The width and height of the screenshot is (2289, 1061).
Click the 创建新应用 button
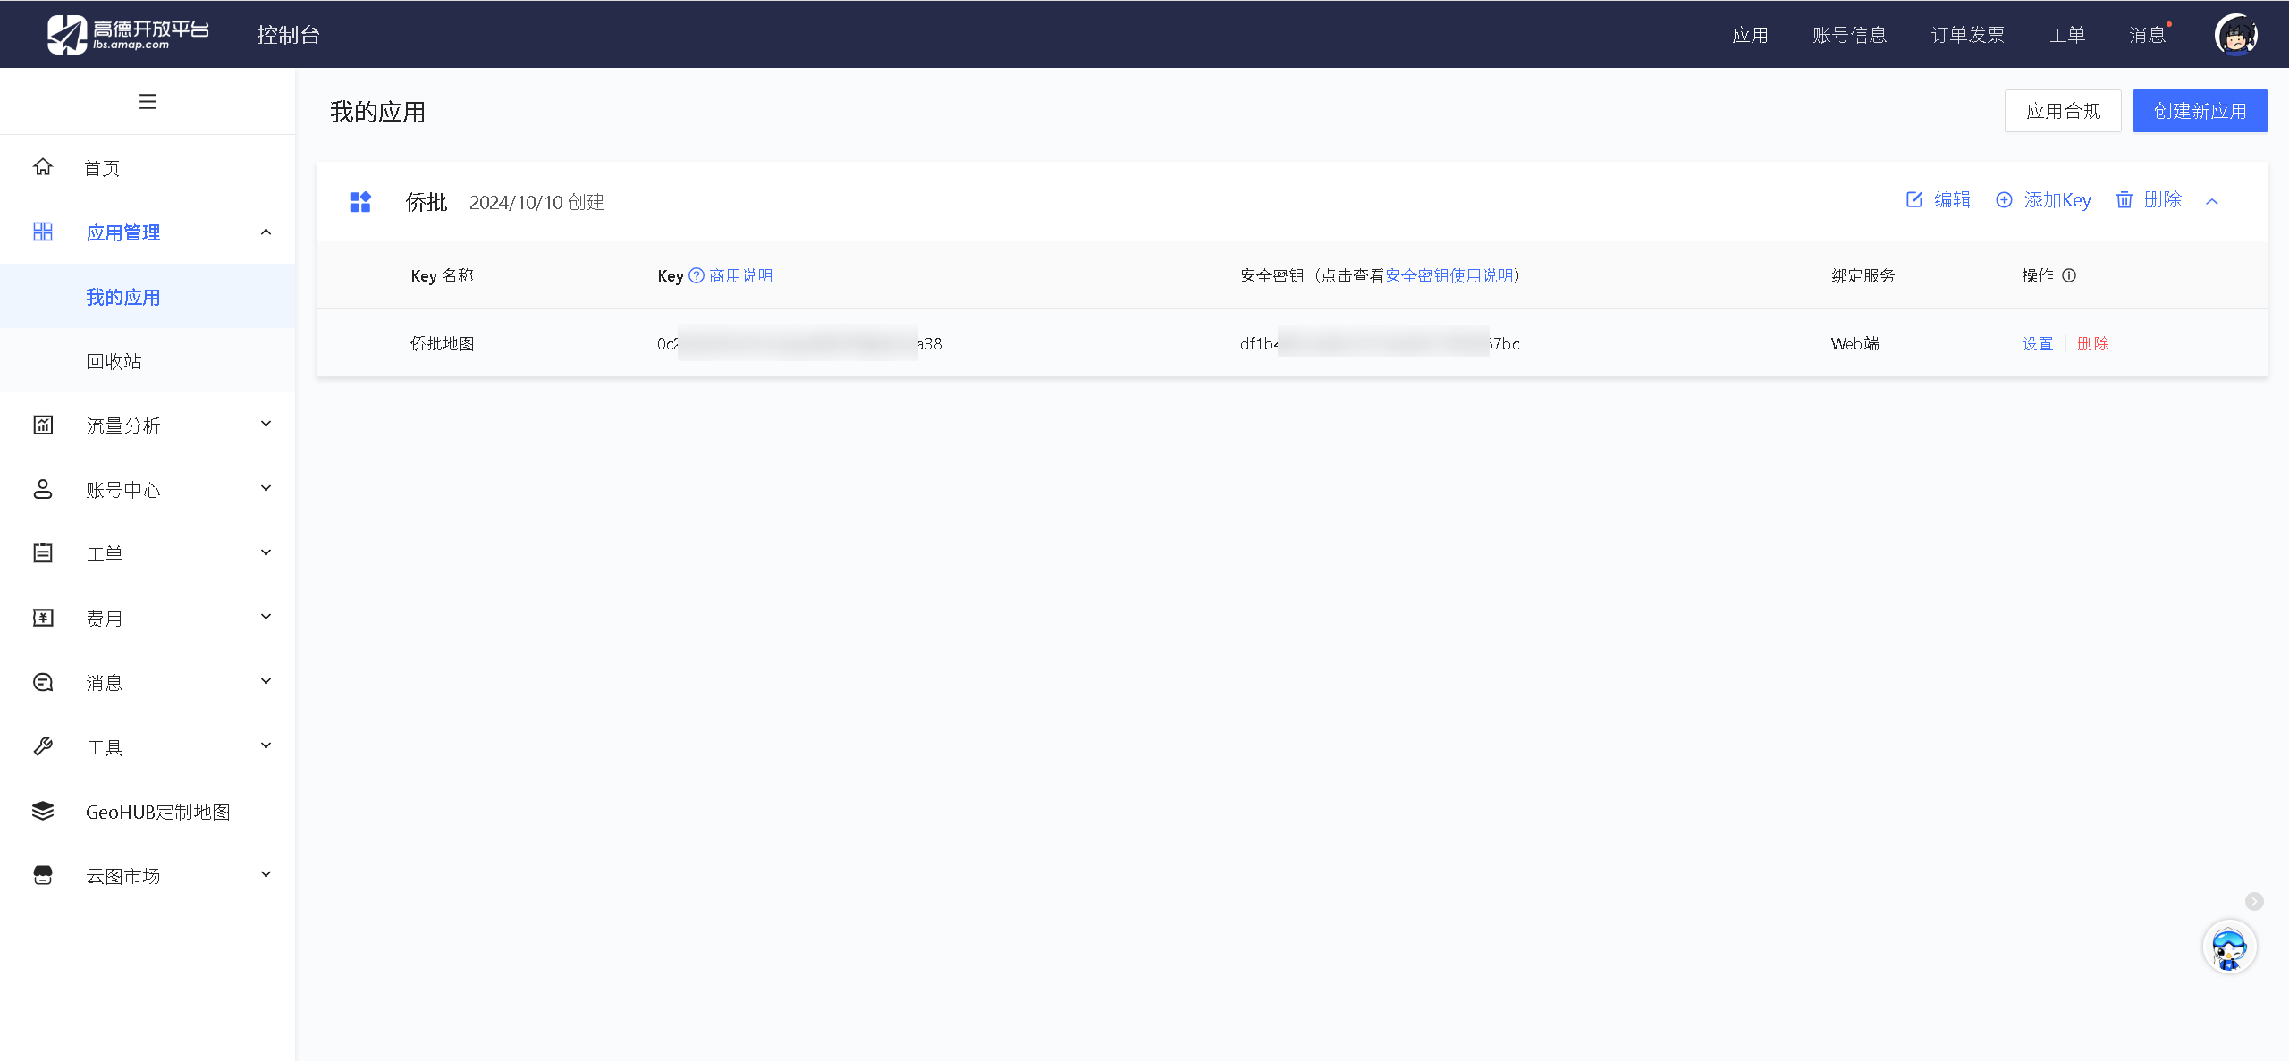tap(2199, 110)
